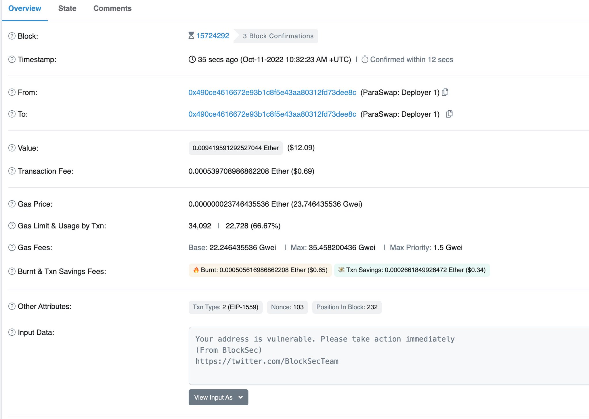589x419 pixels.
Task: Copy the From address with copy icon
Action: [x=445, y=92]
